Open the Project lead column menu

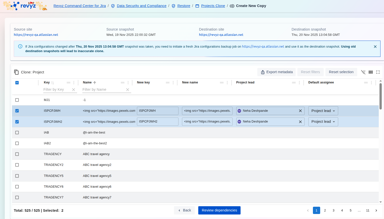tap(299, 83)
